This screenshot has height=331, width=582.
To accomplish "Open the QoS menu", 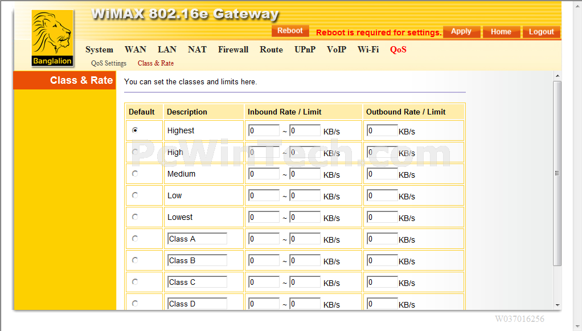I will (398, 50).
